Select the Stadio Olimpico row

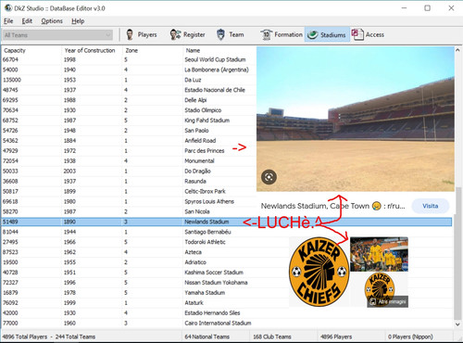(129, 110)
